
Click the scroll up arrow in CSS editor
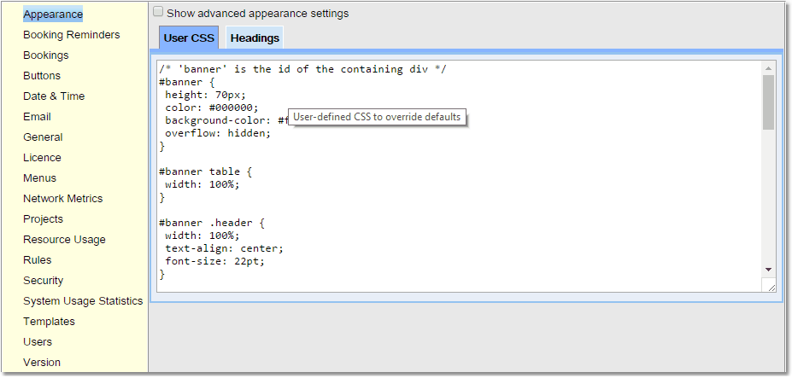pos(768,68)
